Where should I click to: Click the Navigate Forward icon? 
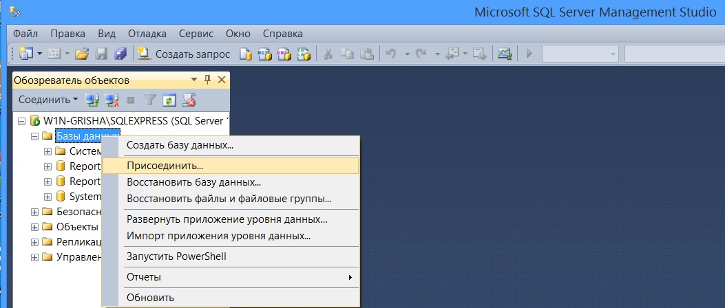(480, 54)
